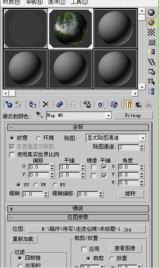Image resolution: width=159 pixels, height=268 pixels.
Task: Adjust the 模糊 spinner
Action: coord(46,194)
